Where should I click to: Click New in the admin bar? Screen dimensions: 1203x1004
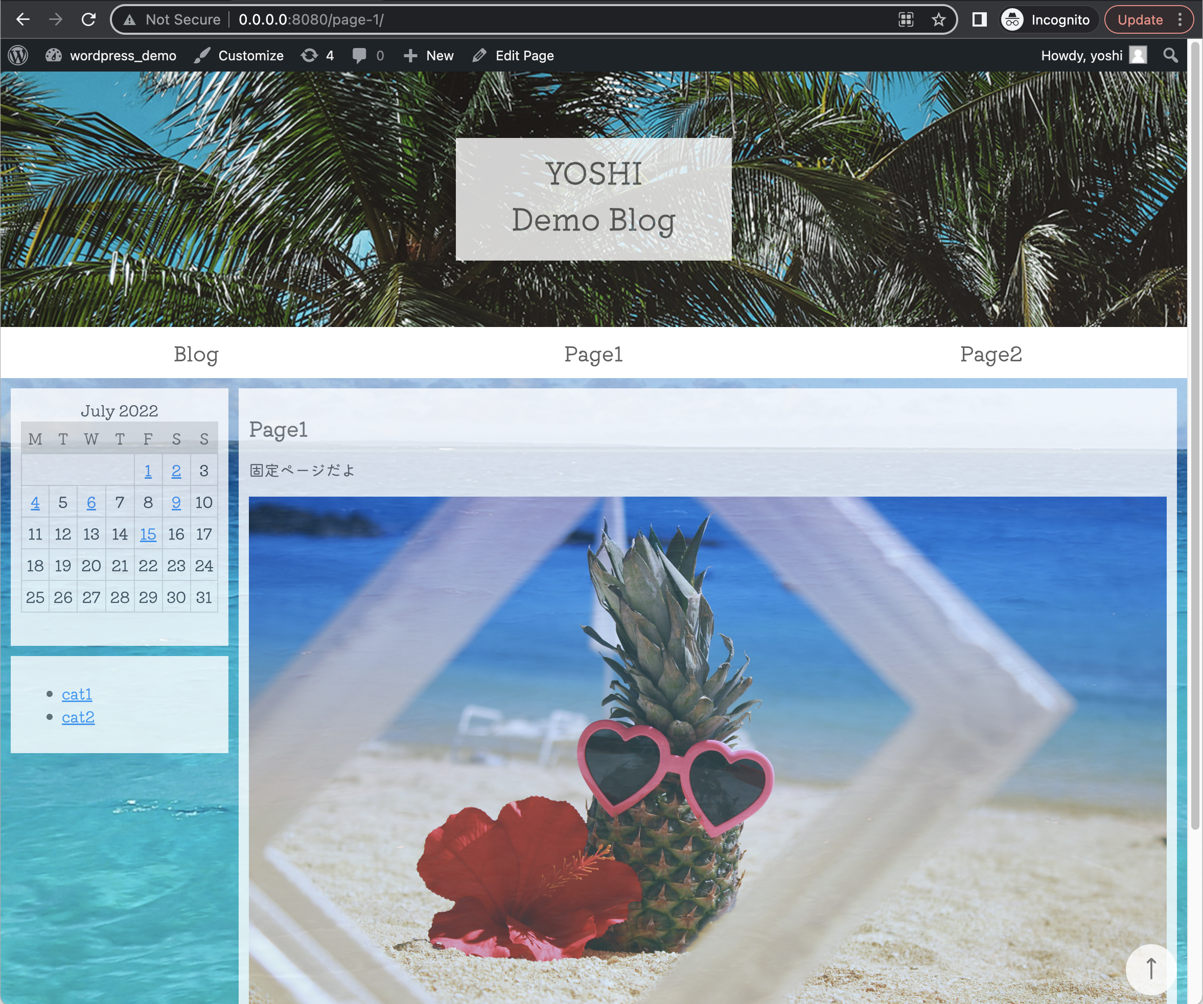[428, 56]
